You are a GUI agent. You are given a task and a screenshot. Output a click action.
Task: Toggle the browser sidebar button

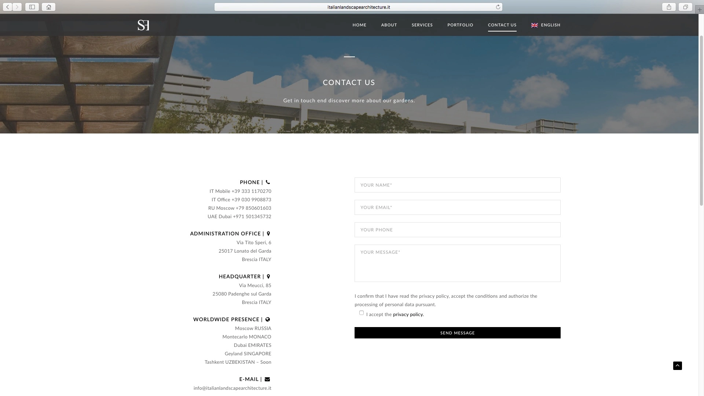[x=32, y=7]
